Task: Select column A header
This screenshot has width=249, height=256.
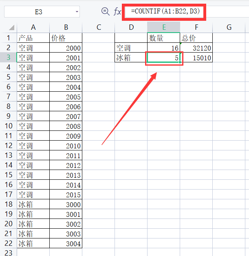Action: 33,27
